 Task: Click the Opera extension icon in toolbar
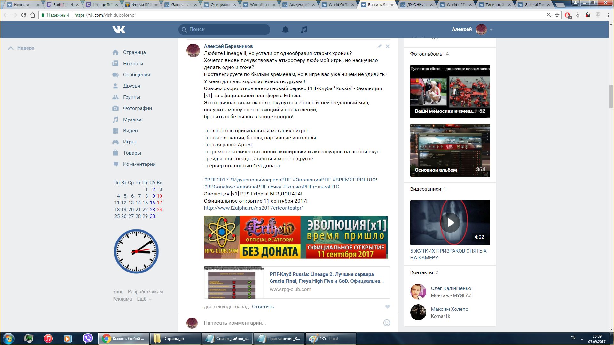click(x=568, y=15)
